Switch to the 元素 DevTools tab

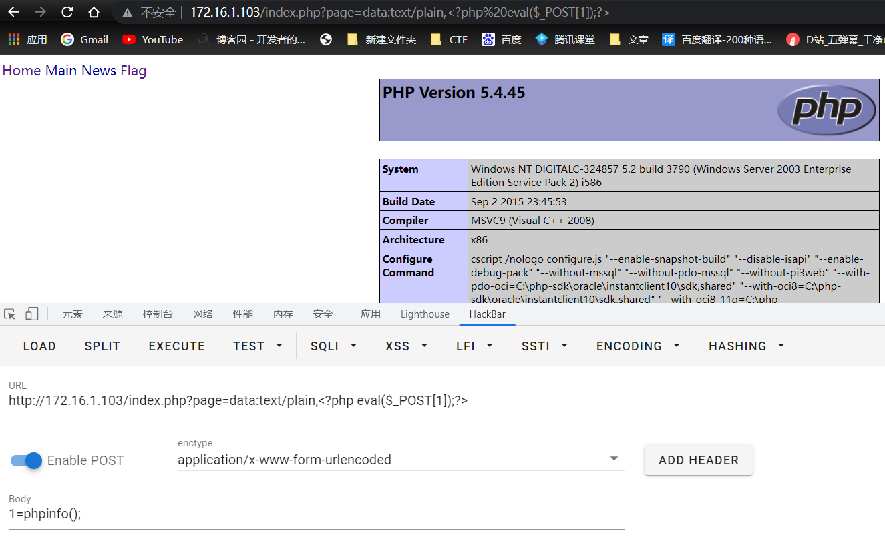point(73,314)
